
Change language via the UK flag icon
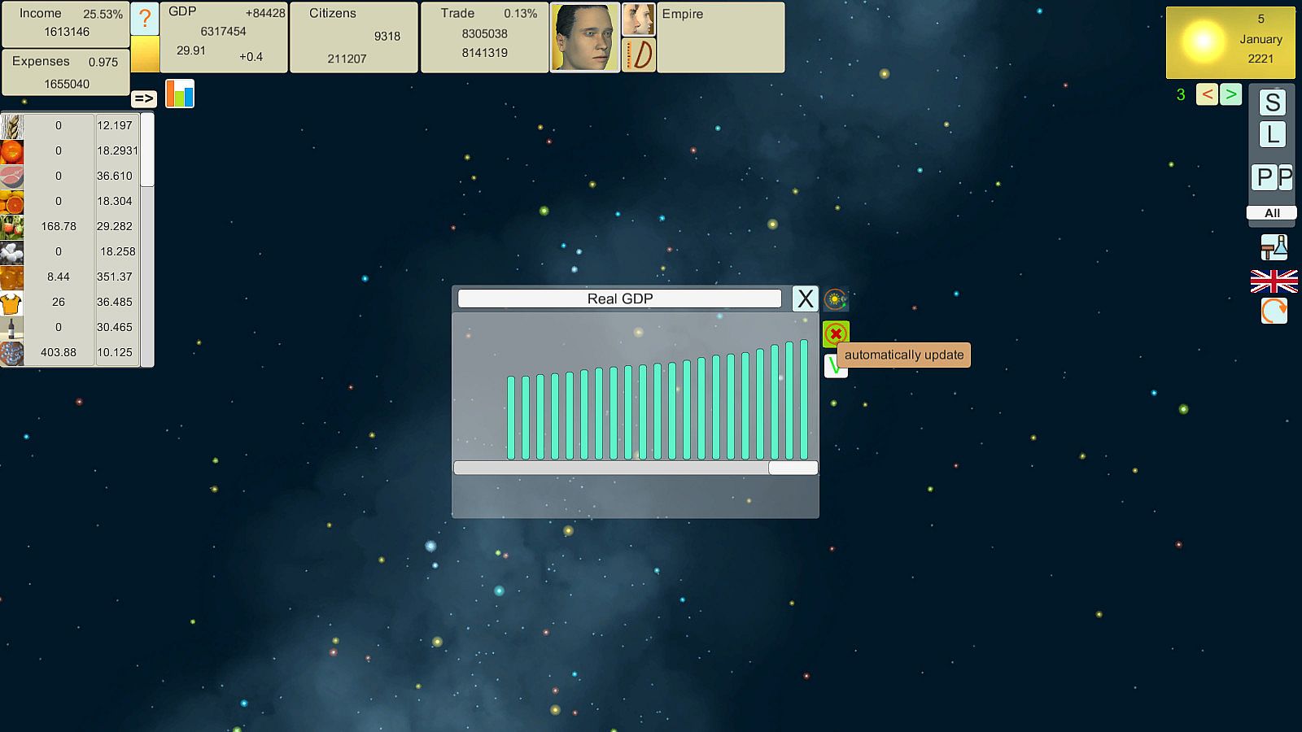(1274, 281)
